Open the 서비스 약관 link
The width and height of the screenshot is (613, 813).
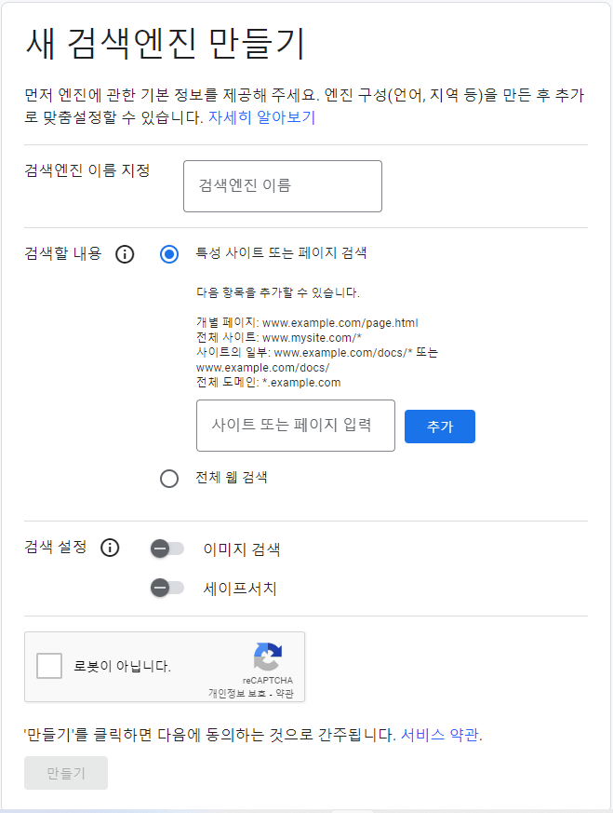440,735
